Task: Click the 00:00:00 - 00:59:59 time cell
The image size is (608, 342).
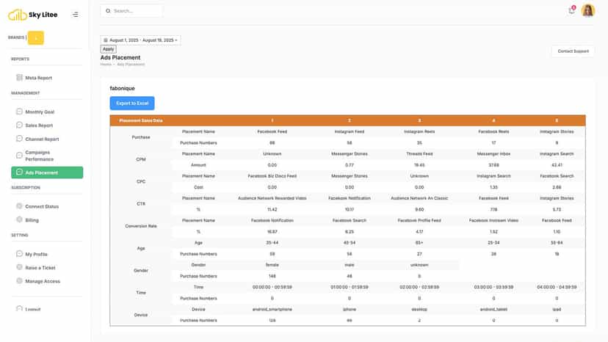Action: click(272, 288)
